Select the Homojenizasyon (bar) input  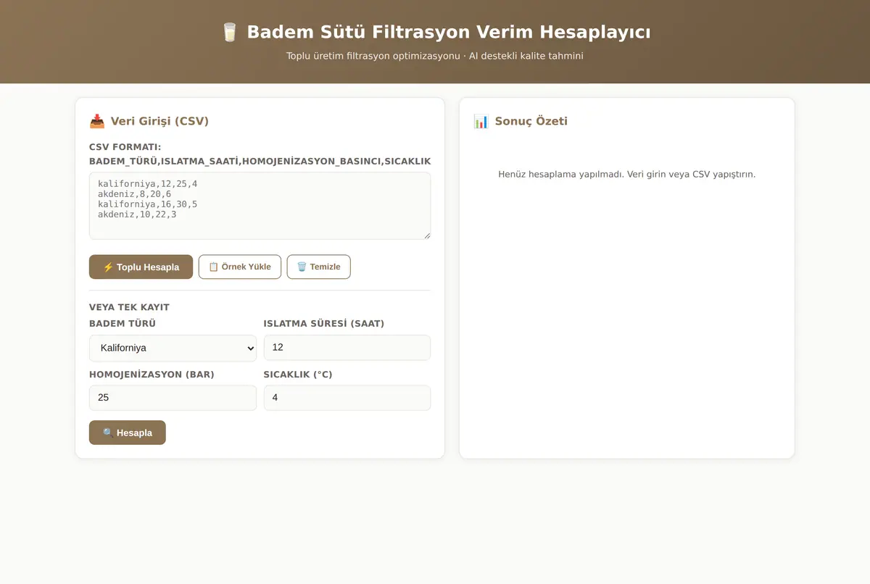[x=173, y=398]
